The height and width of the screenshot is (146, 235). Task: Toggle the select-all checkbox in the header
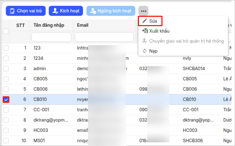[x=6, y=31]
